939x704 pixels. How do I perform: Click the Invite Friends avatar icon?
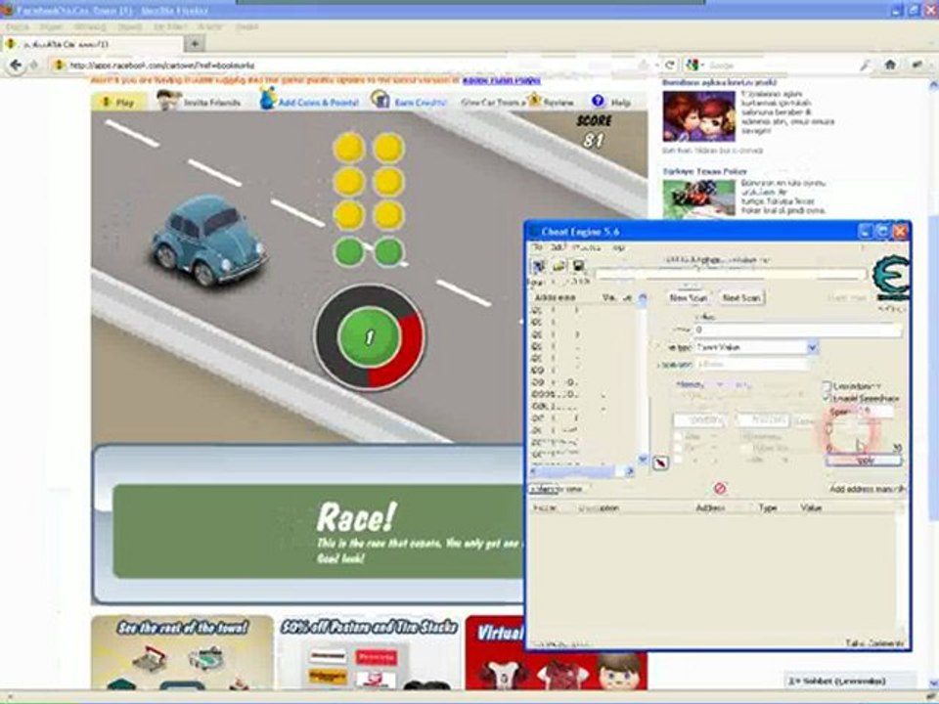click(x=168, y=100)
